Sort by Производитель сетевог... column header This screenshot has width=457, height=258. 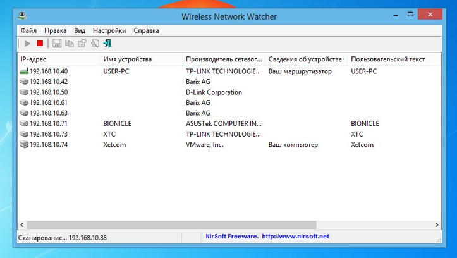click(x=224, y=59)
